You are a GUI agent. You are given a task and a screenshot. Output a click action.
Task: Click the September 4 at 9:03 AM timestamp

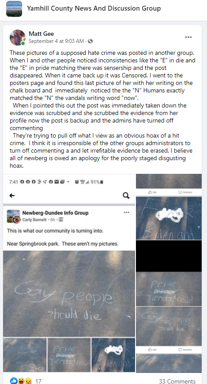[56, 41]
